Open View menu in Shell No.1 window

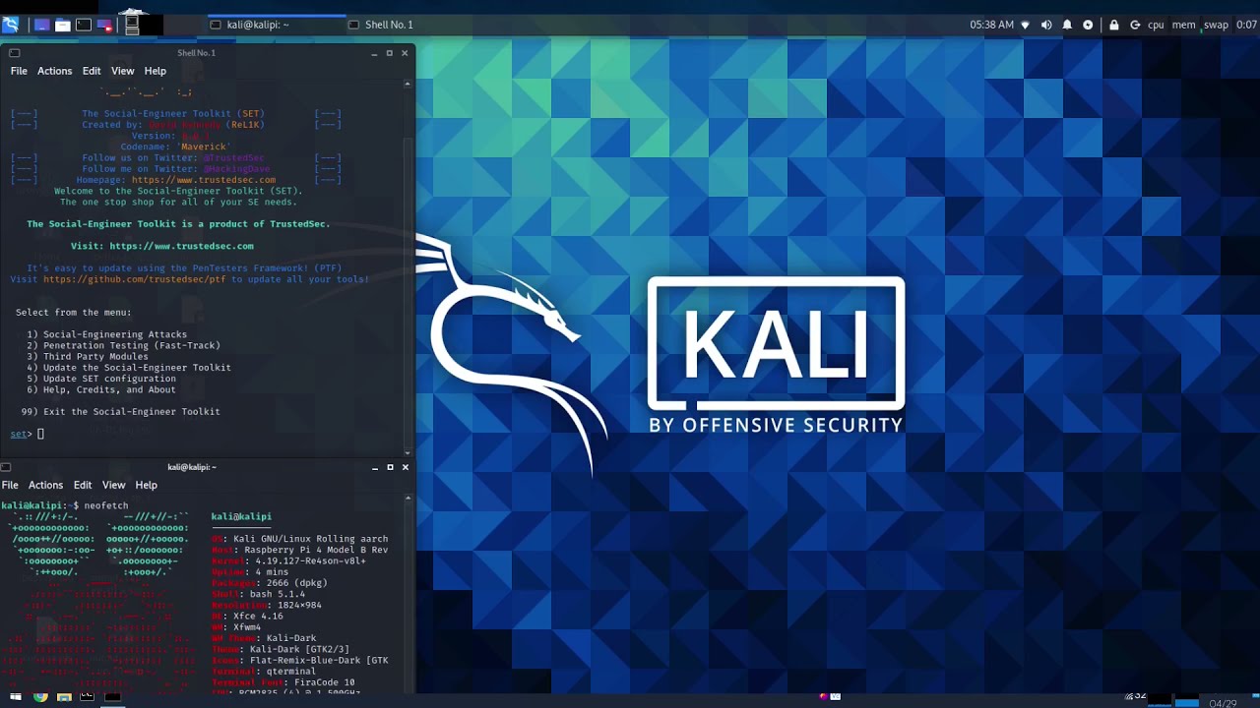click(122, 71)
